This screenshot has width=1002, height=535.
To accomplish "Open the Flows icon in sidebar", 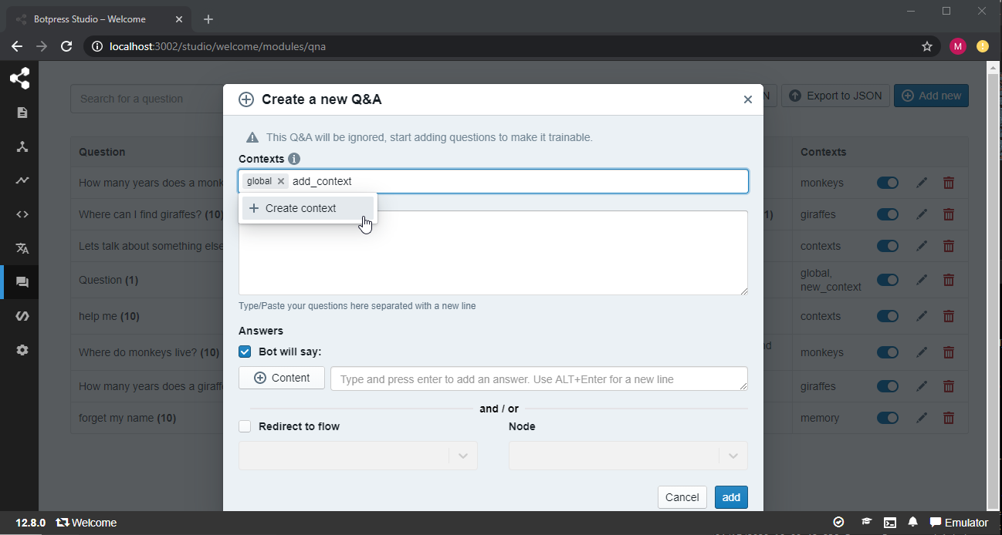I will (22, 146).
